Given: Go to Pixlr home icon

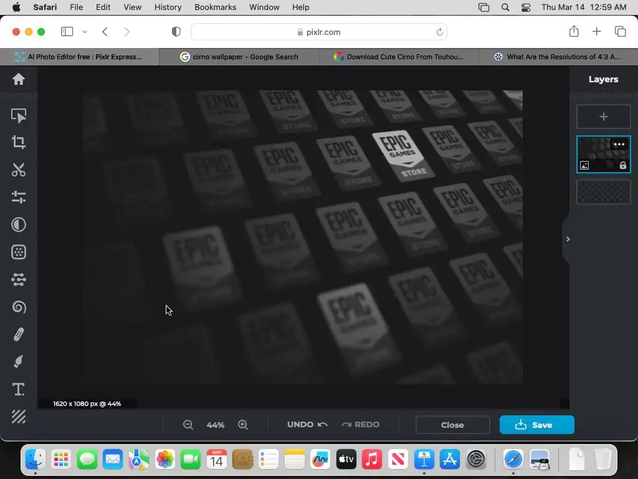Looking at the screenshot, I should tap(18, 79).
